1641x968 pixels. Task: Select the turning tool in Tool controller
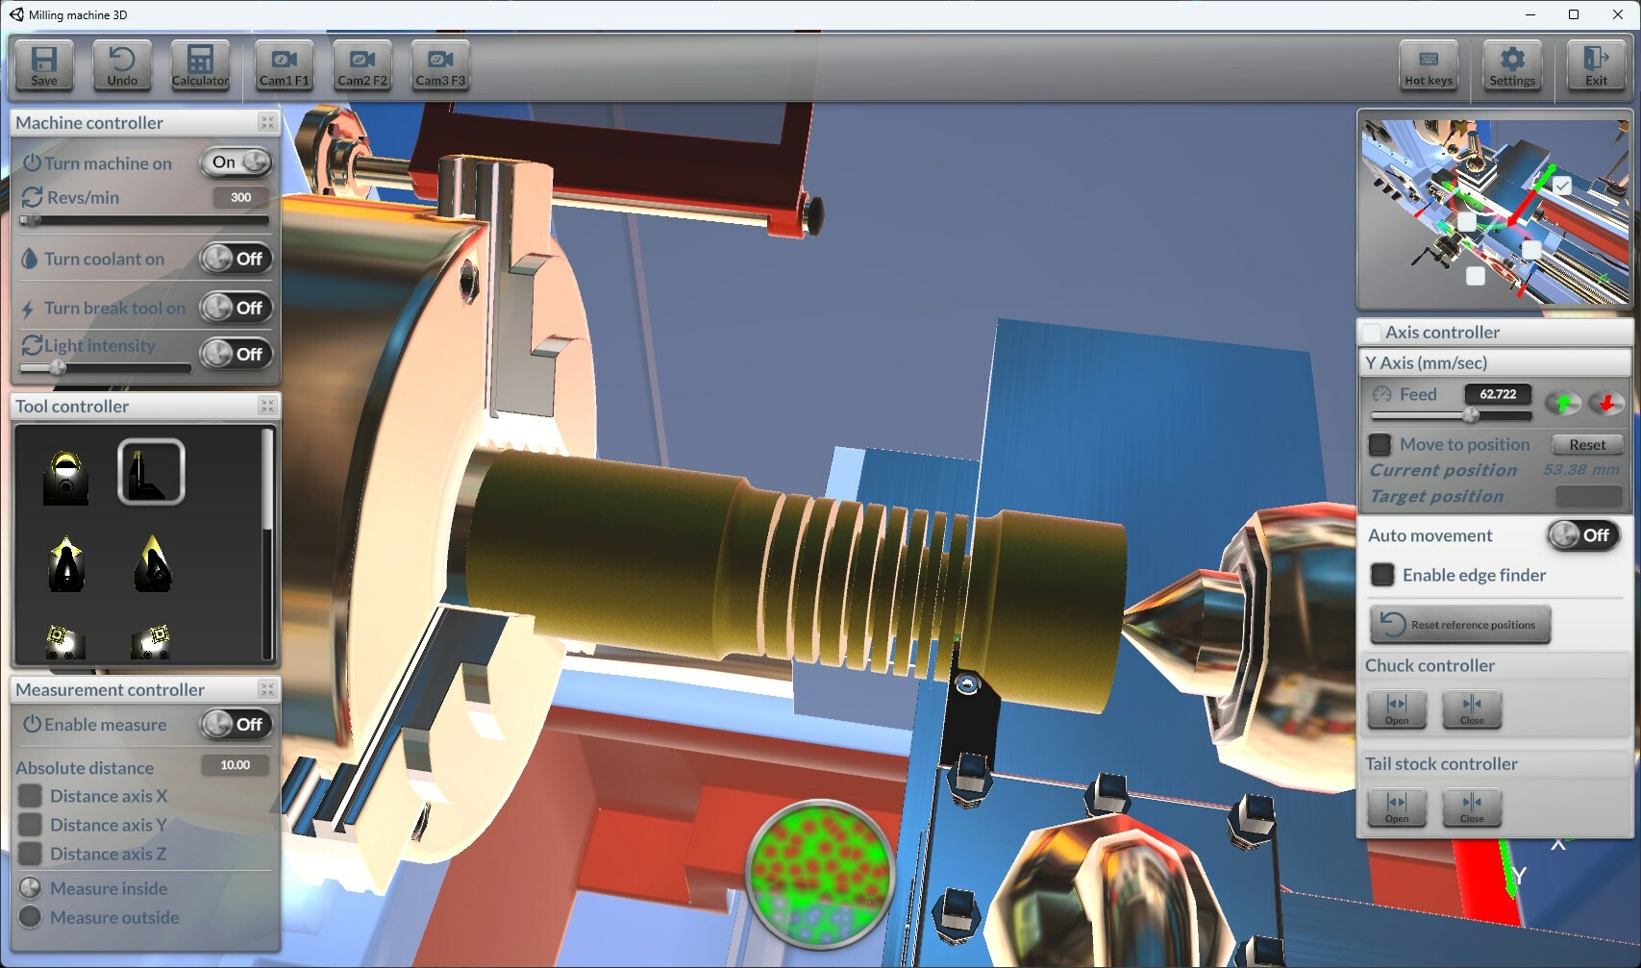tap(151, 471)
